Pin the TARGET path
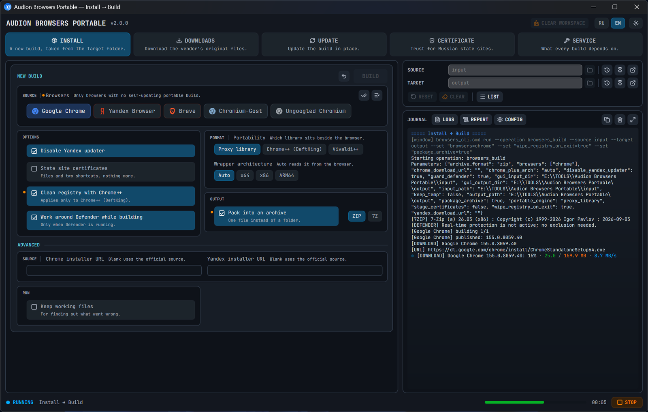The width and height of the screenshot is (648, 412). coord(620,83)
